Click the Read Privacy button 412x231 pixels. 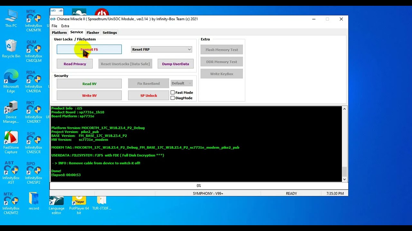(x=75, y=64)
